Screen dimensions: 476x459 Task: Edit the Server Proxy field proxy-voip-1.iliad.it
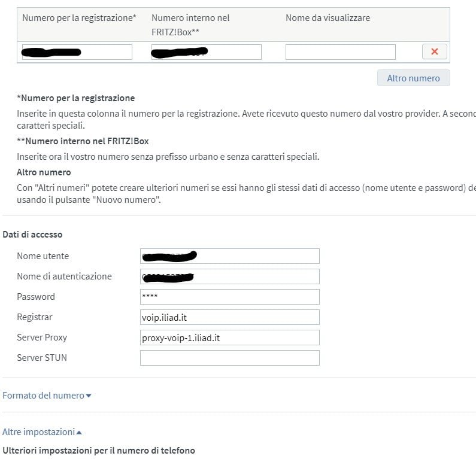tap(229, 338)
